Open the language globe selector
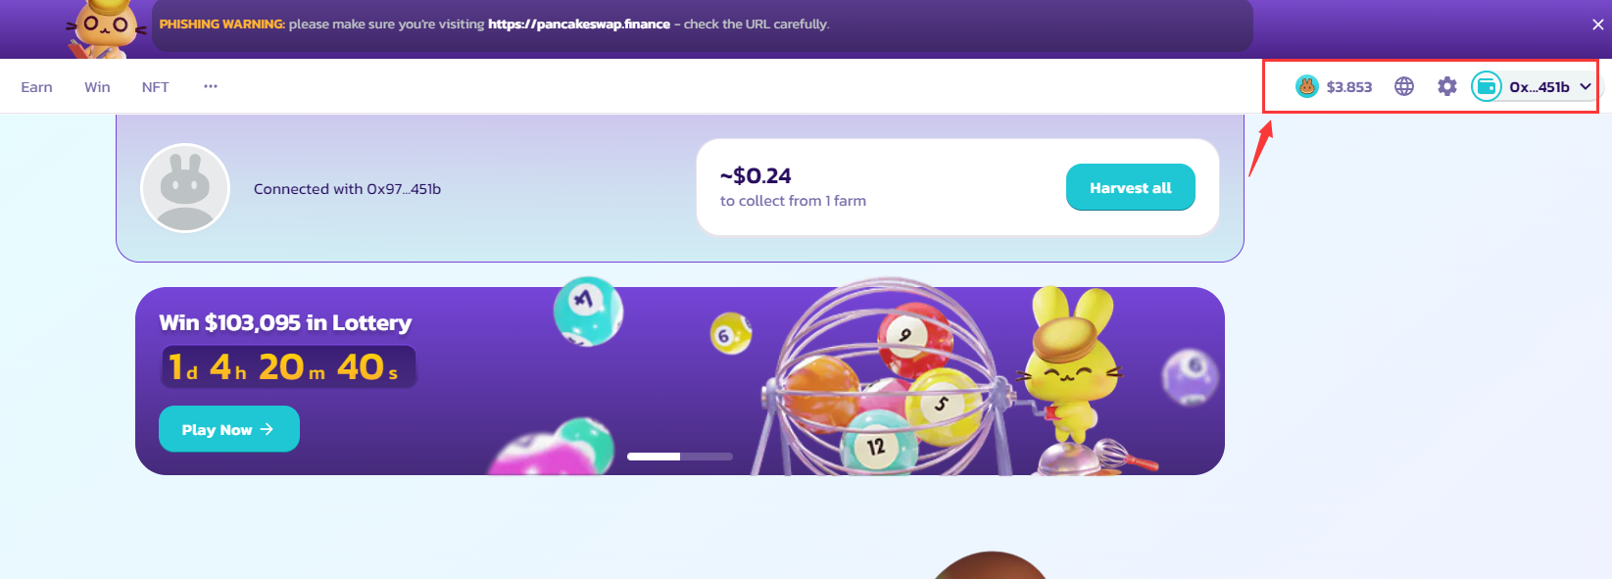1612x579 pixels. coord(1404,86)
